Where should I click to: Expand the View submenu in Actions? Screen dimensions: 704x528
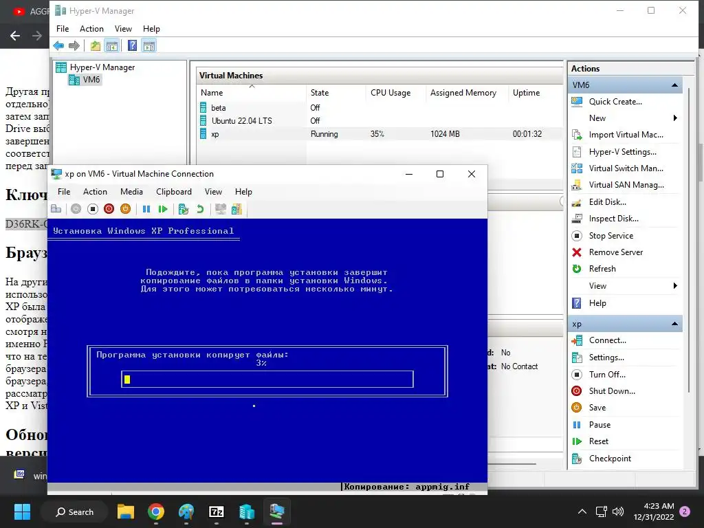[675, 286]
